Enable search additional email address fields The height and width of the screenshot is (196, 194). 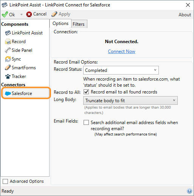pos(86,123)
